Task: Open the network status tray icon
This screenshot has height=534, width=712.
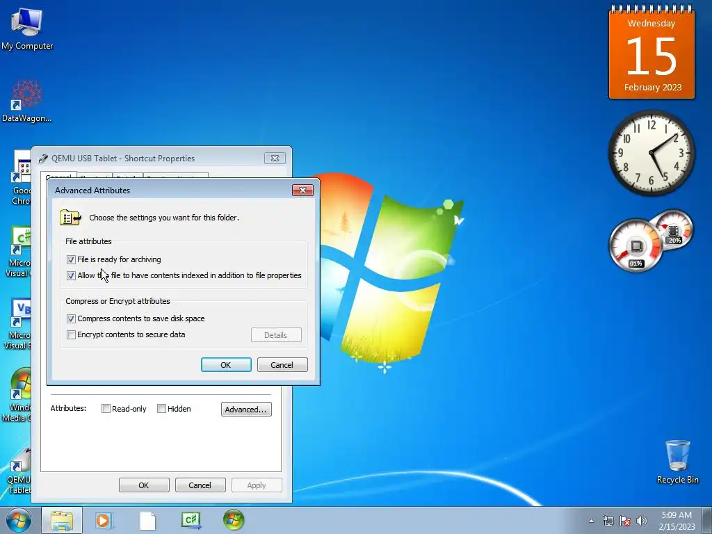Action: tap(608, 521)
